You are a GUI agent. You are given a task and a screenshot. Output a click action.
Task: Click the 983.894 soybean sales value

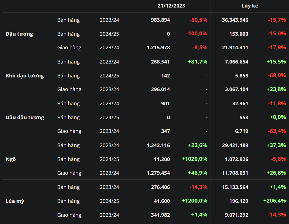[160, 20]
